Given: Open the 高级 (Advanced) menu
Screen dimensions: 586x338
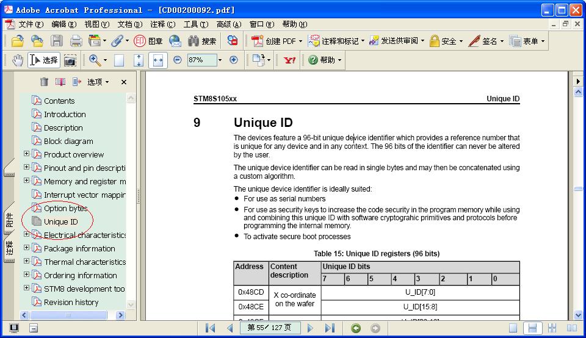Looking at the screenshot, I should coord(229,24).
